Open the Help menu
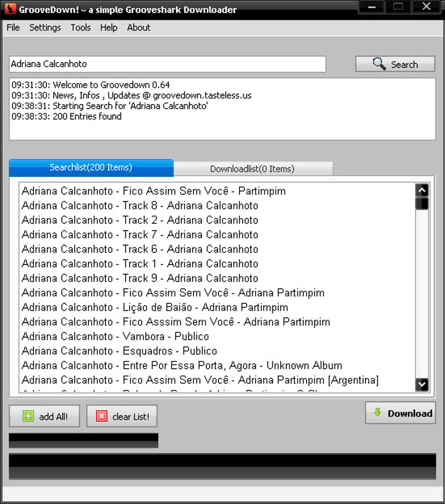Viewport: 445px width, 504px height. coord(109,27)
